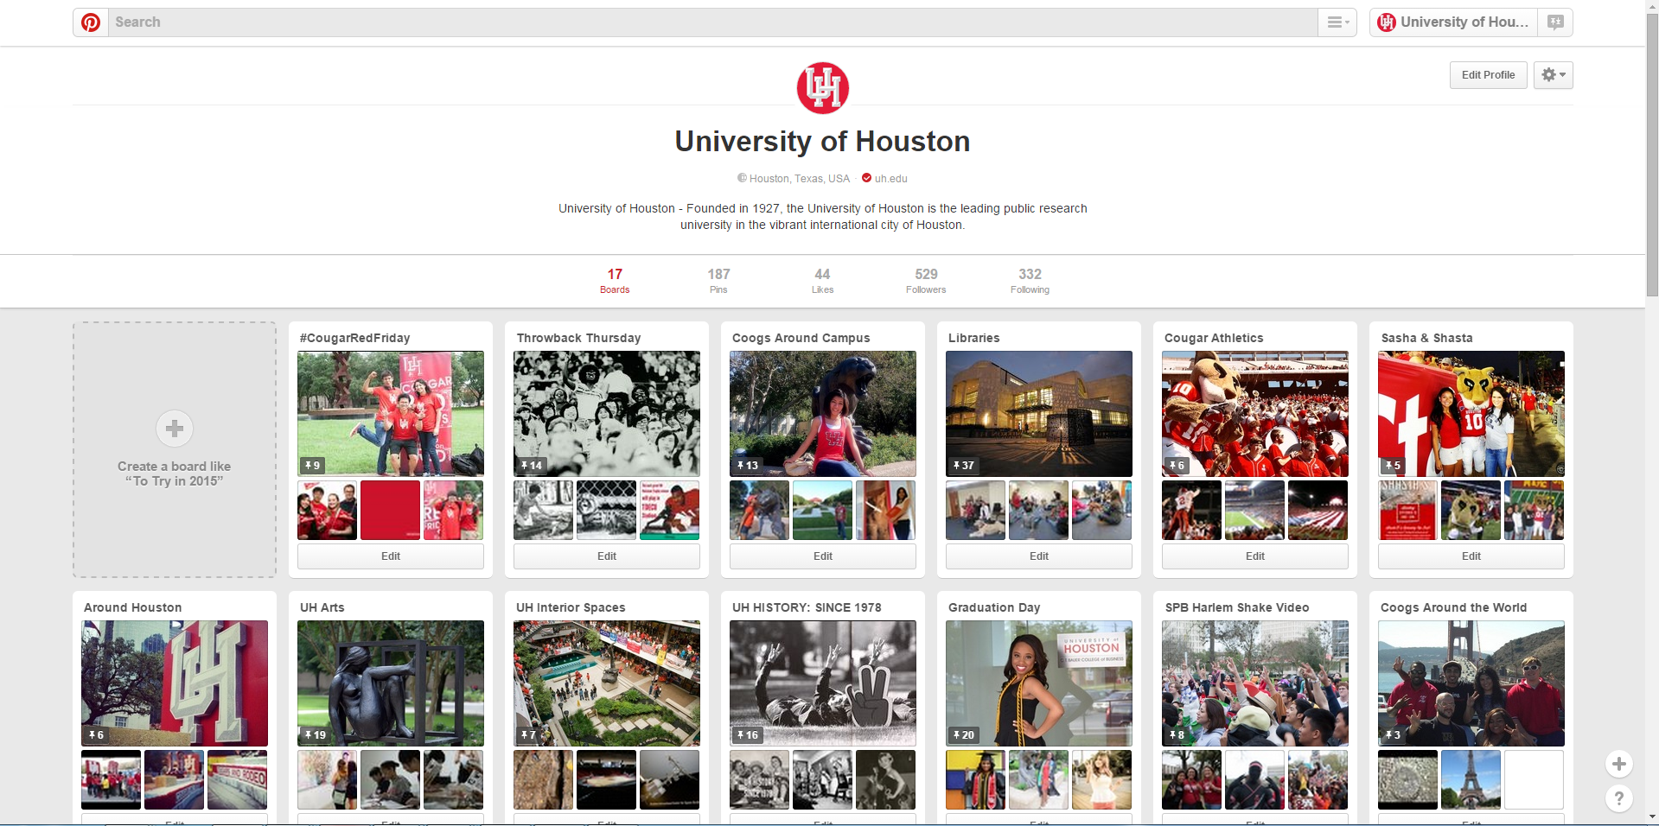Screen dimensions: 1659x826
Task: Open the #CougarRedFriday cover photo
Action: click(x=391, y=413)
